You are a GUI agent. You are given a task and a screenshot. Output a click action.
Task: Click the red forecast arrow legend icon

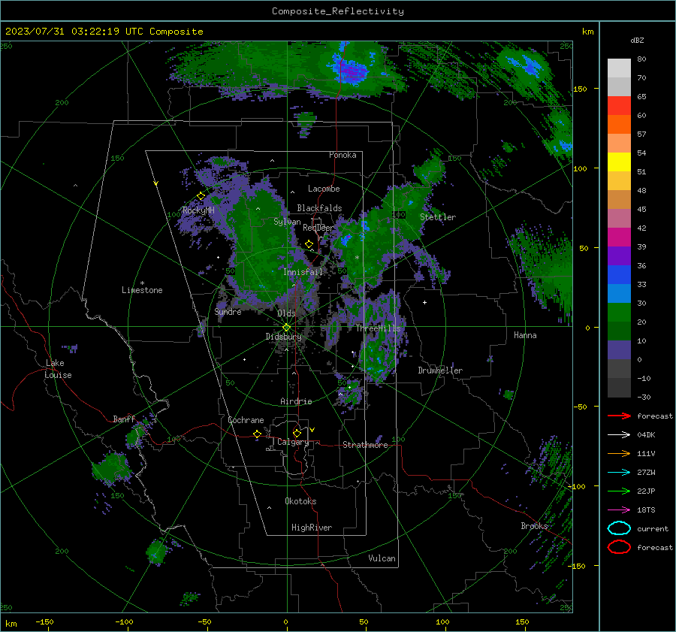(x=619, y=416)
